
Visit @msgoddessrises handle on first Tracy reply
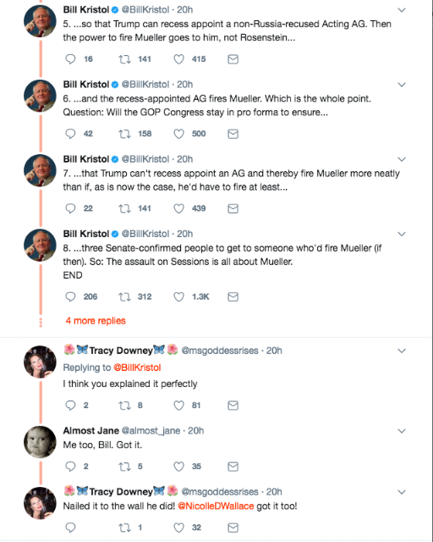[x=220, y=351]
